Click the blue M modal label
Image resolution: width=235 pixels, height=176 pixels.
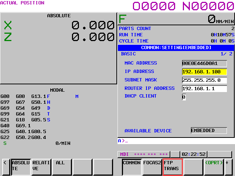coord(77,96)
